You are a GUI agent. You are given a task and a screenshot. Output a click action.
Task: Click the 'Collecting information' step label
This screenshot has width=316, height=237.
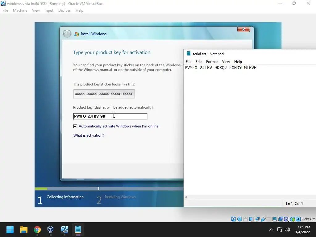pyautogui.click(x=65, y=197)
